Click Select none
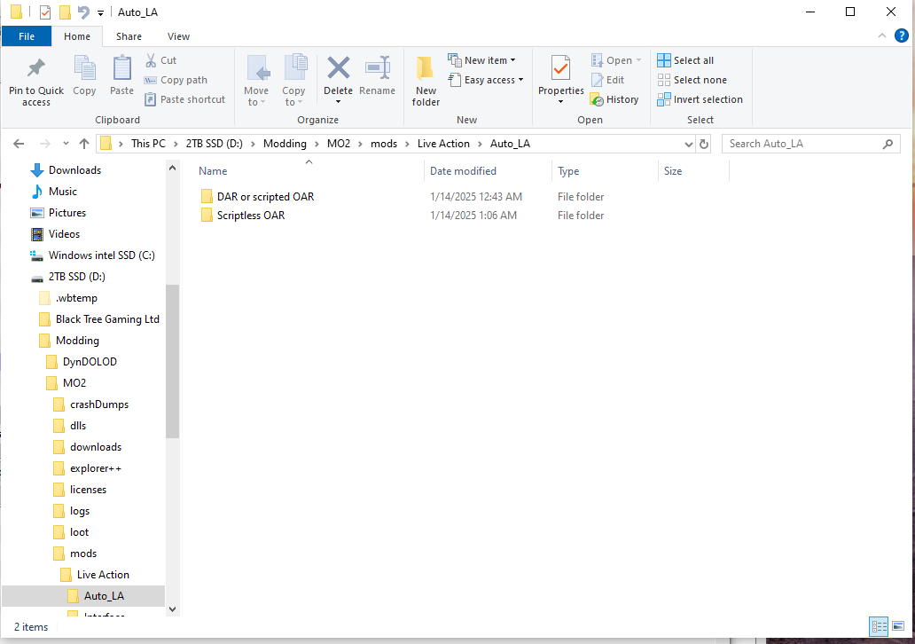Image resolution: width=915 pixels, height=644 pixels. coord(692,80)
